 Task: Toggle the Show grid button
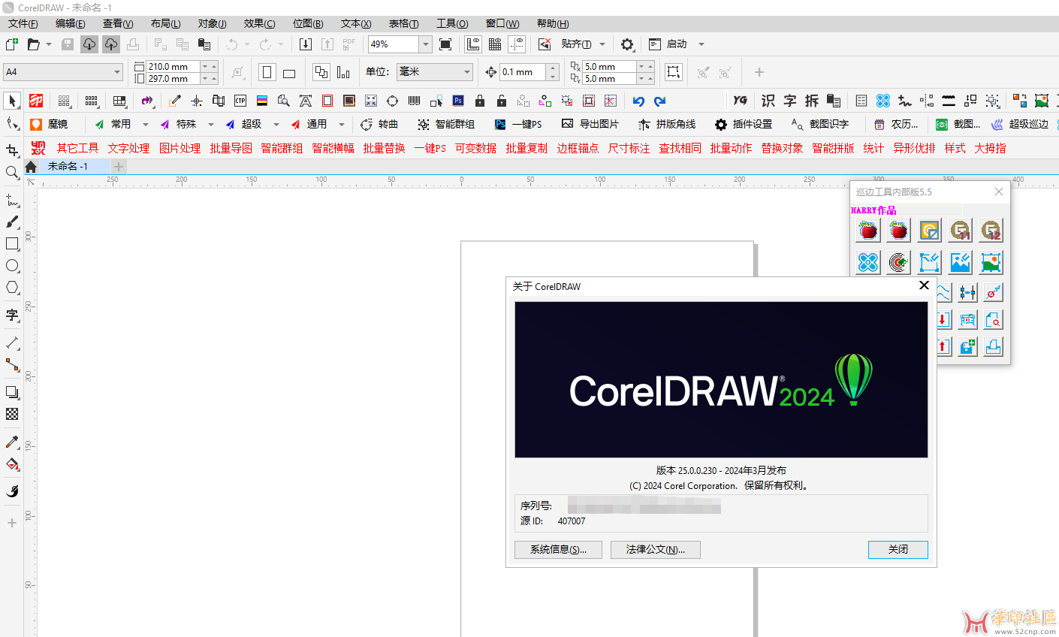495,44
